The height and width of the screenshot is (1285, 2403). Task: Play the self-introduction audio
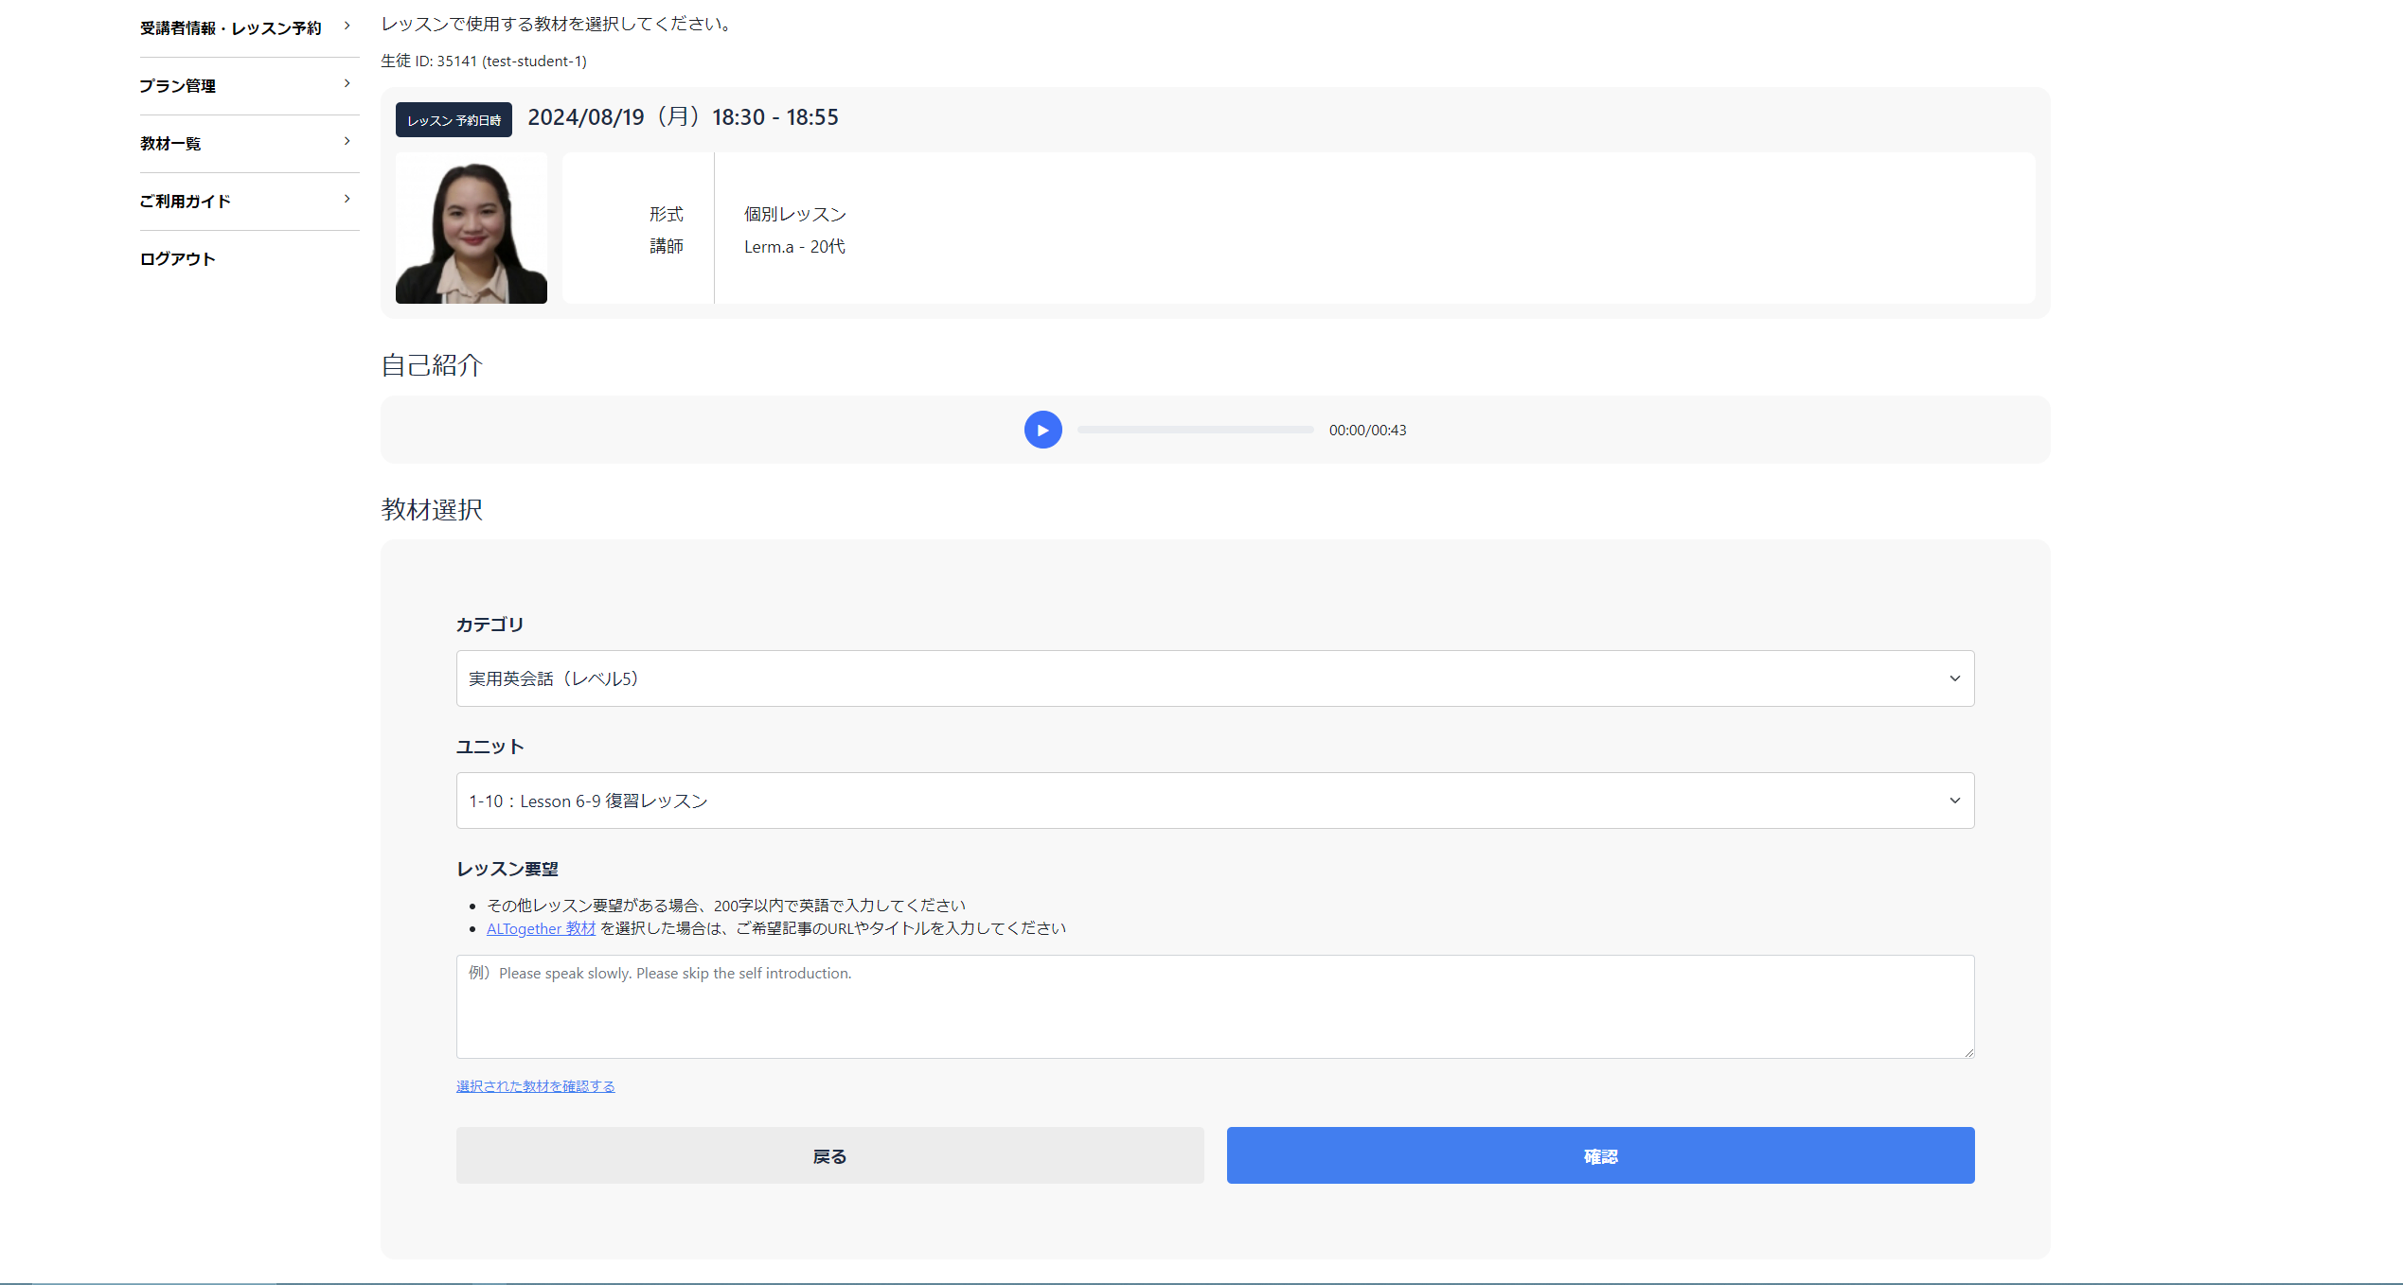point(1042,430)
